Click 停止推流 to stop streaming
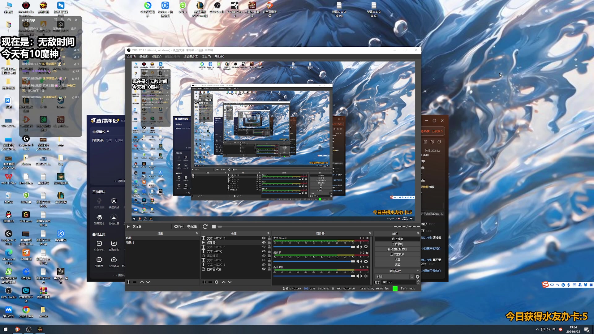This screenshot has width=594, height=334. [x=397, y=239]
